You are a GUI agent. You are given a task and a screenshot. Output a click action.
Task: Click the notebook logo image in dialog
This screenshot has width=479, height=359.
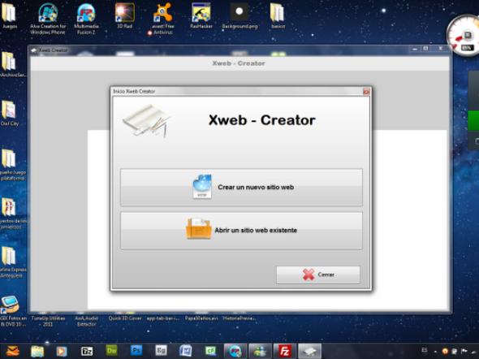pyautogui.click(x=147, y=121)
